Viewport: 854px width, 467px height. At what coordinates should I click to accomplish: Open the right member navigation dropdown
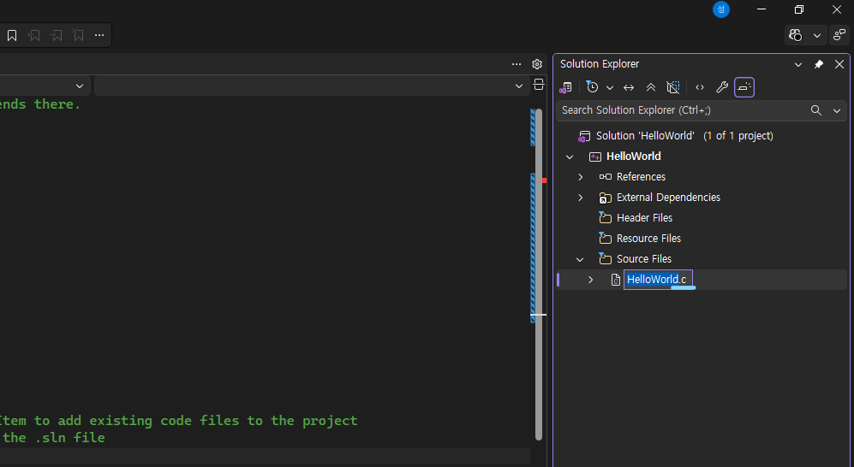click(x=519, y=86)
